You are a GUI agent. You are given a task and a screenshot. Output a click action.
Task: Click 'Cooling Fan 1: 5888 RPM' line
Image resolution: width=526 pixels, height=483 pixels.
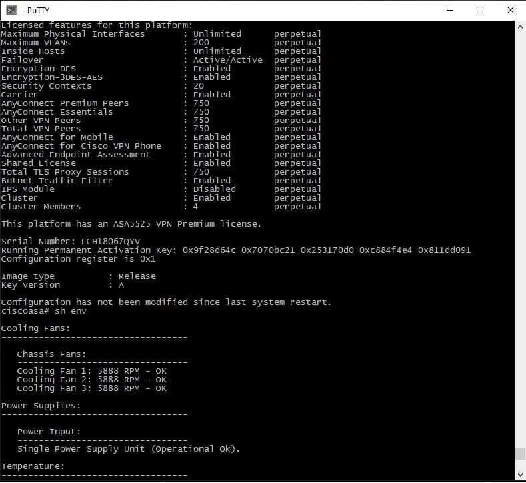point(91,371)
